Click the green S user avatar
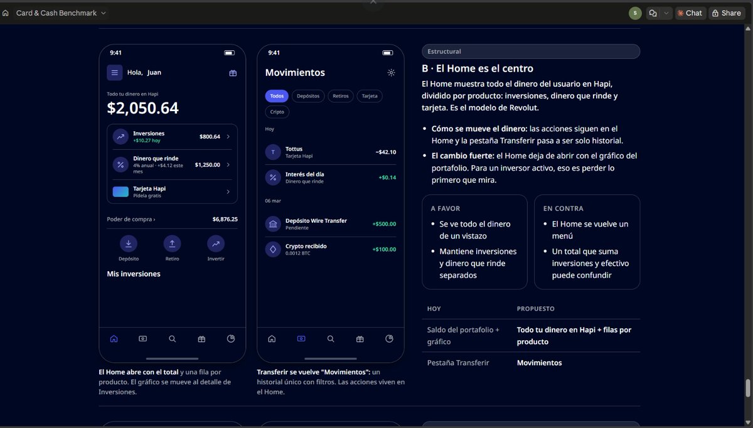 [x=635, y=13]
